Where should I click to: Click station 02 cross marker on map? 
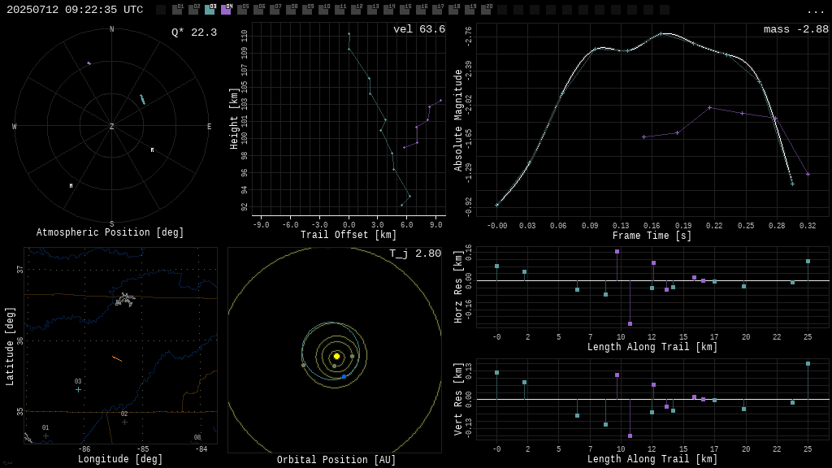124,422
